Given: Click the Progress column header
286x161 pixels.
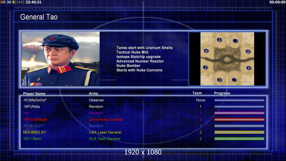Looking at the screenshot, I should coord(222,93).
